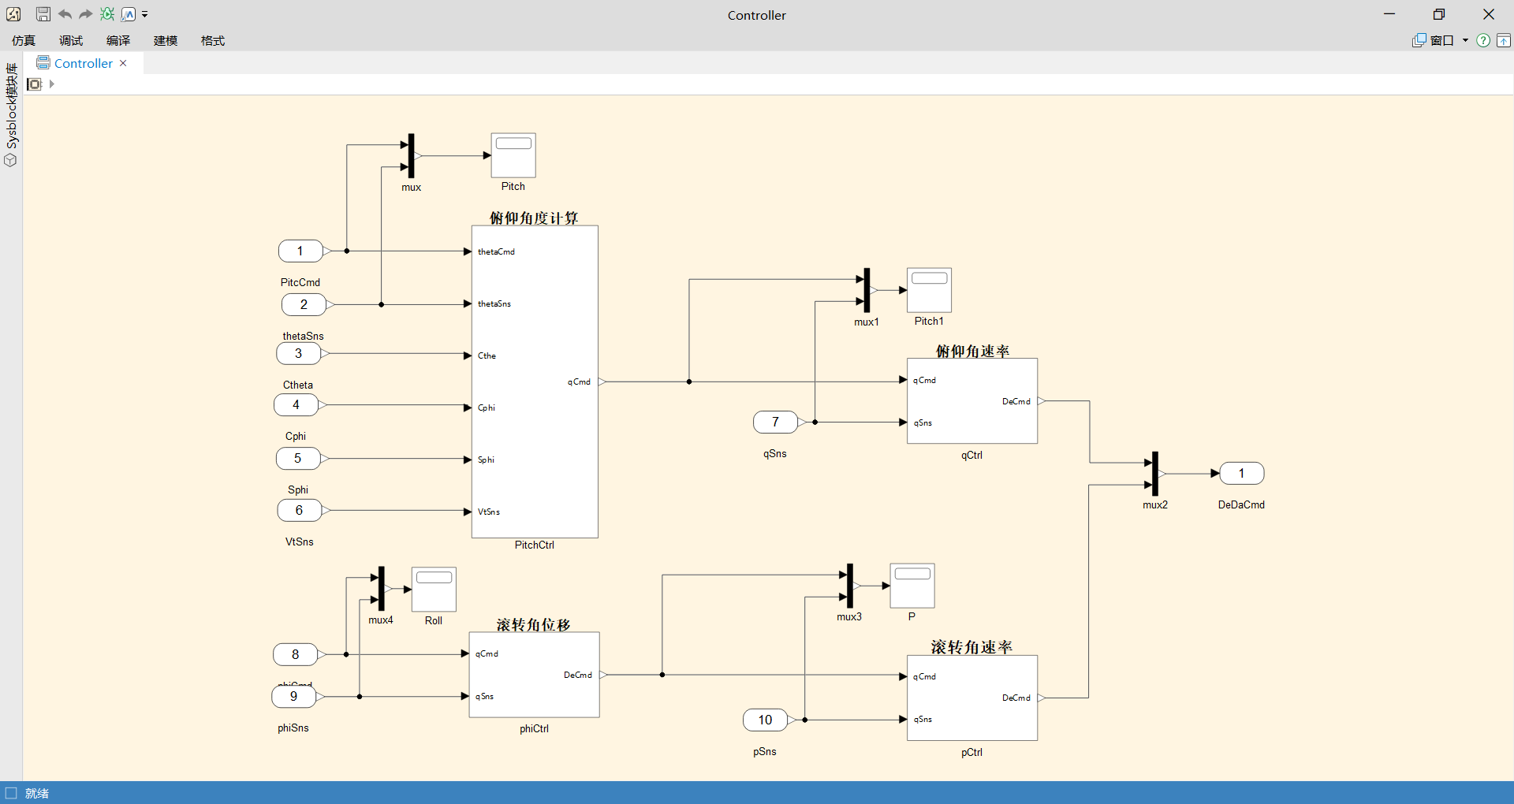Redo the last action

[85, 14]
